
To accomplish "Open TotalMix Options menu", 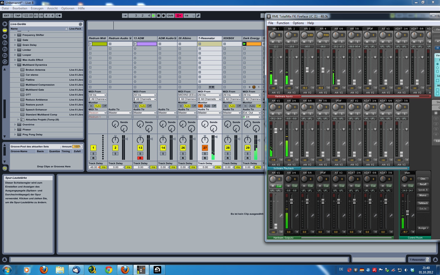I will (x=298, y=23).
